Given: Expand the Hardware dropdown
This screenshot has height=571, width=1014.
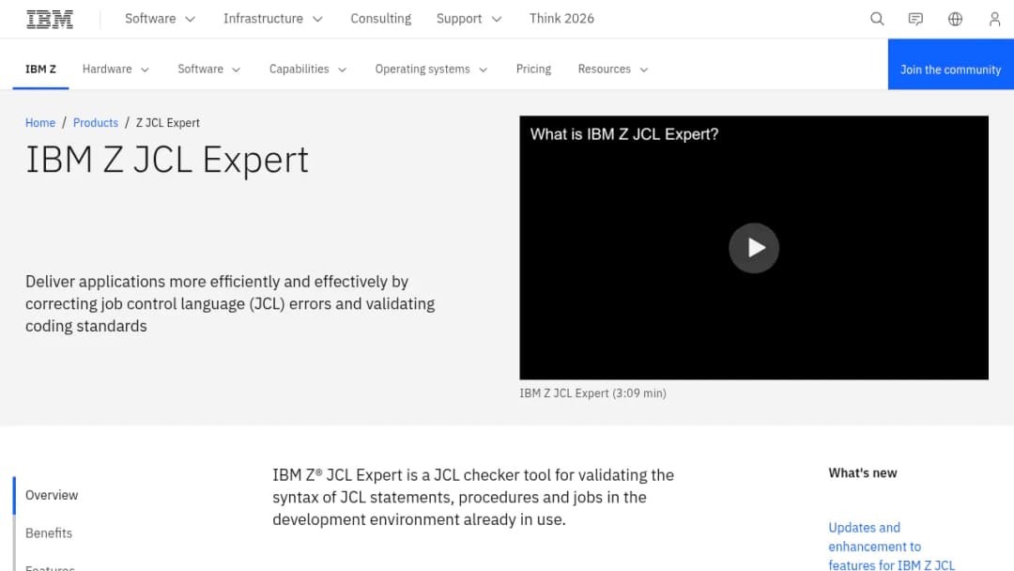Looking at the screenshot, I should tap(115, 69).
